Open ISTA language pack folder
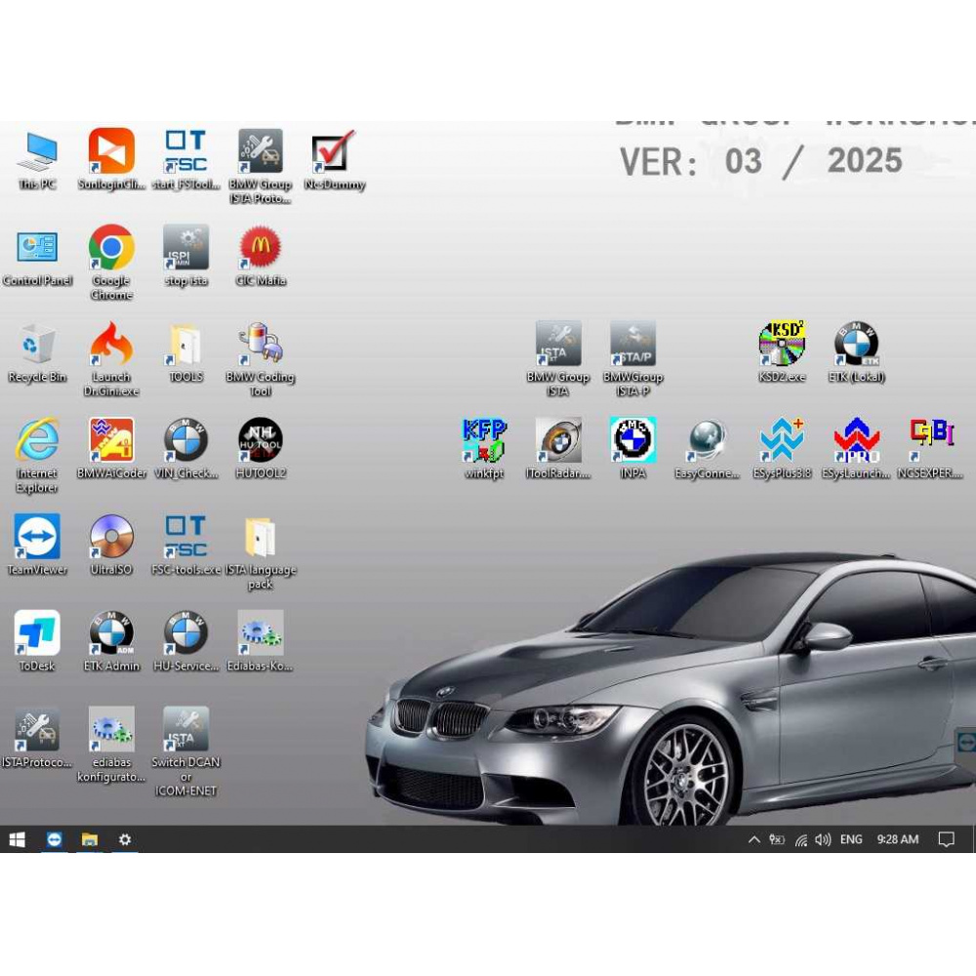976x976 pixels. pos(261,552)
